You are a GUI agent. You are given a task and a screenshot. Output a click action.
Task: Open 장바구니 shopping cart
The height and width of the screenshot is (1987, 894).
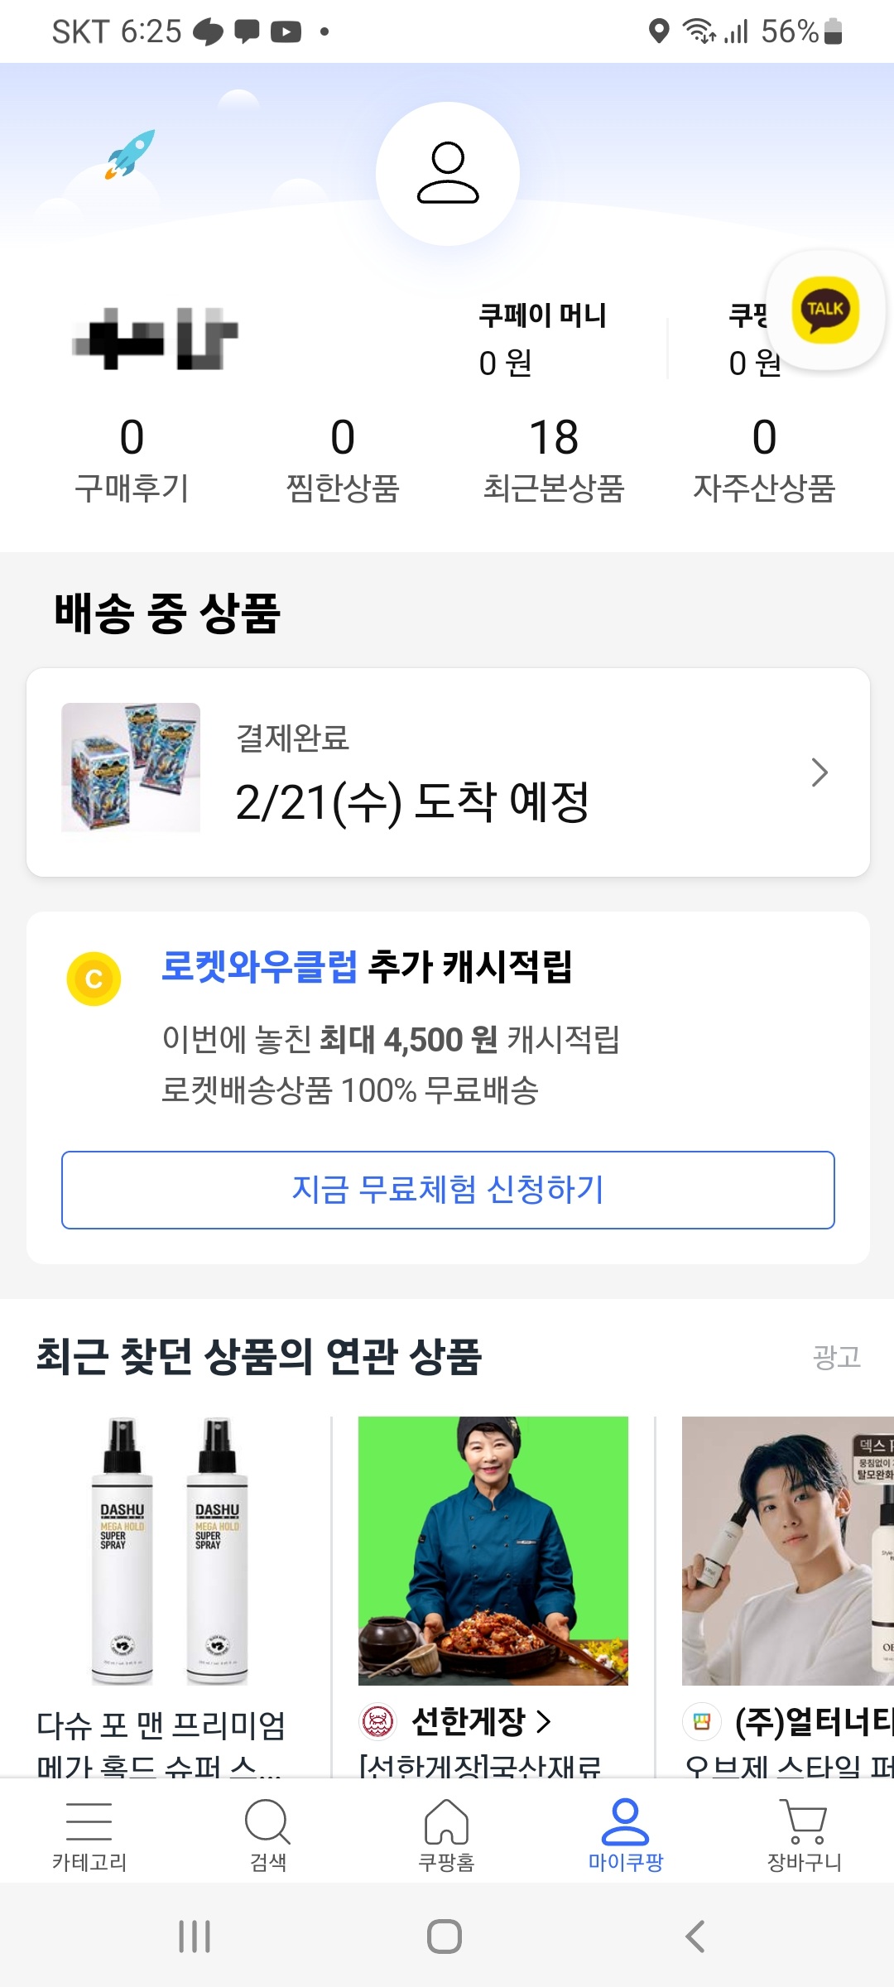point(805,1835)
